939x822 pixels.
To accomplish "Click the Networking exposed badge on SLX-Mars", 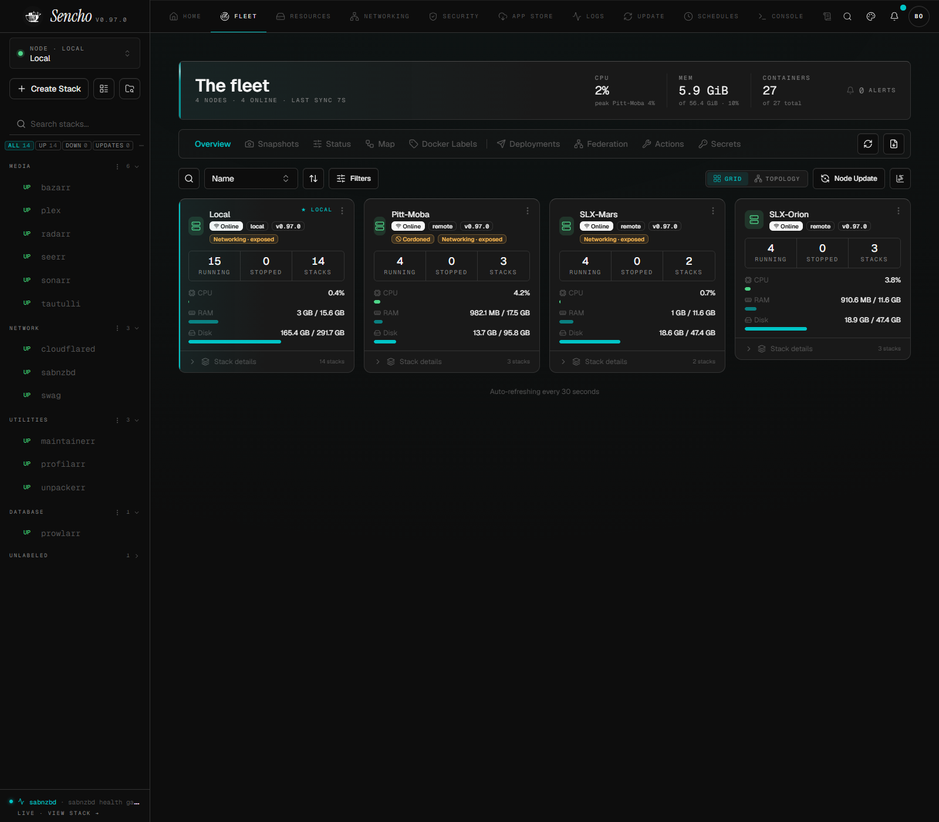I will [614, 239].
